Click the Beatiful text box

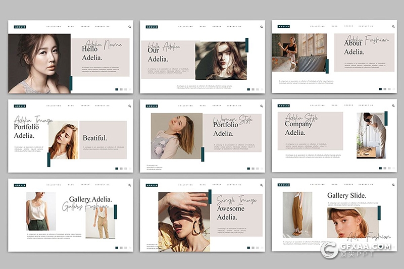(x=103, y=139)
